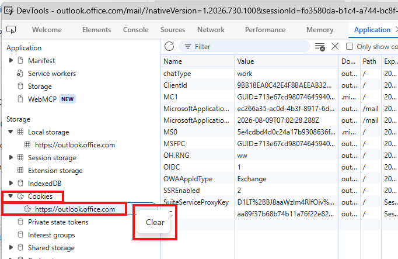The image size is (398, 259).
Task: Switch to the Elements tab
Action: pos(96,30)
